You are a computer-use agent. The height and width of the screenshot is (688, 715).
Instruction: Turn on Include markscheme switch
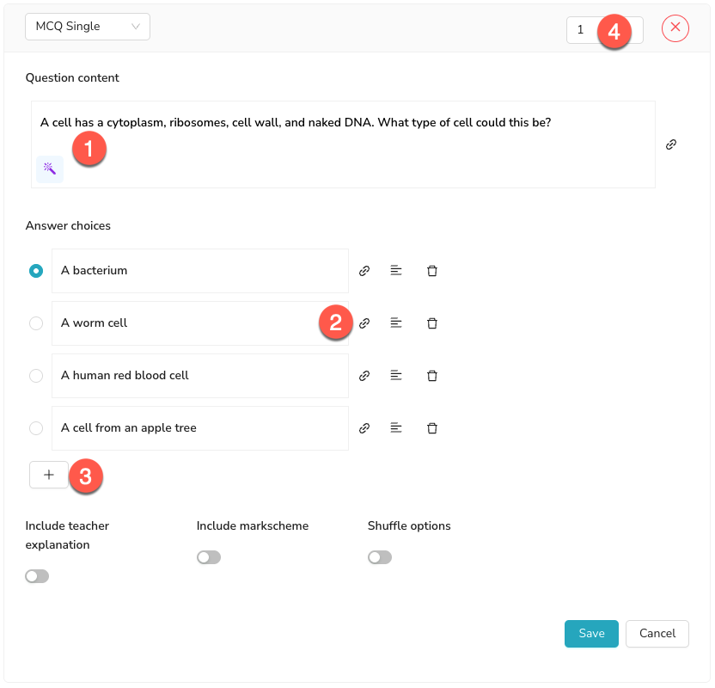click(x=209, y=557)
